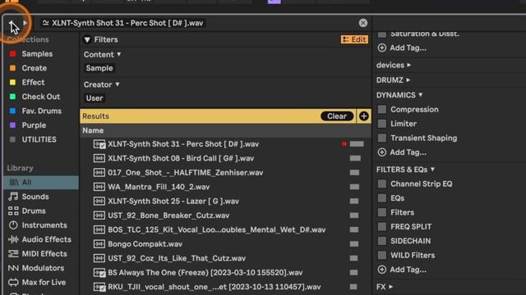Collapse the Content filter group
This screenshot has height=295, width=526.
pyautogui.click(x=118, y=54)
